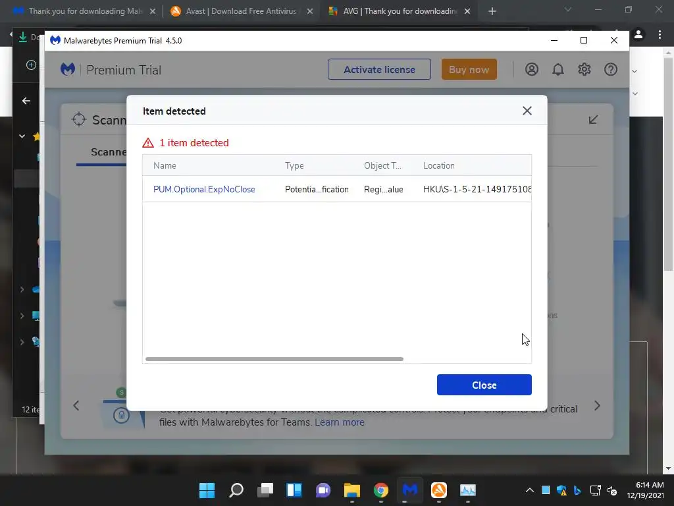Close the Malwarebytes download browser tab

[x=153, y=11]
